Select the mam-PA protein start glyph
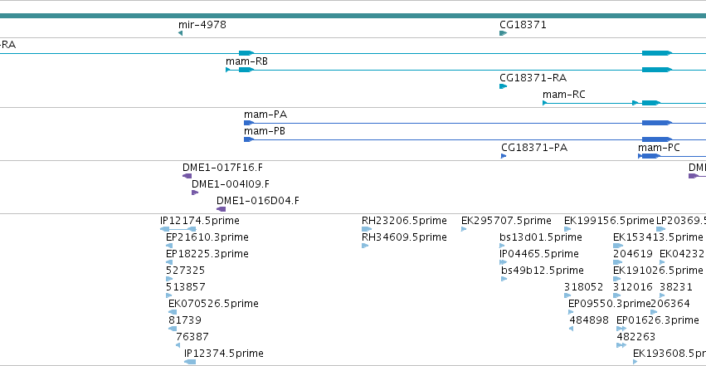The image size is (706, 366). click(249, 123)
